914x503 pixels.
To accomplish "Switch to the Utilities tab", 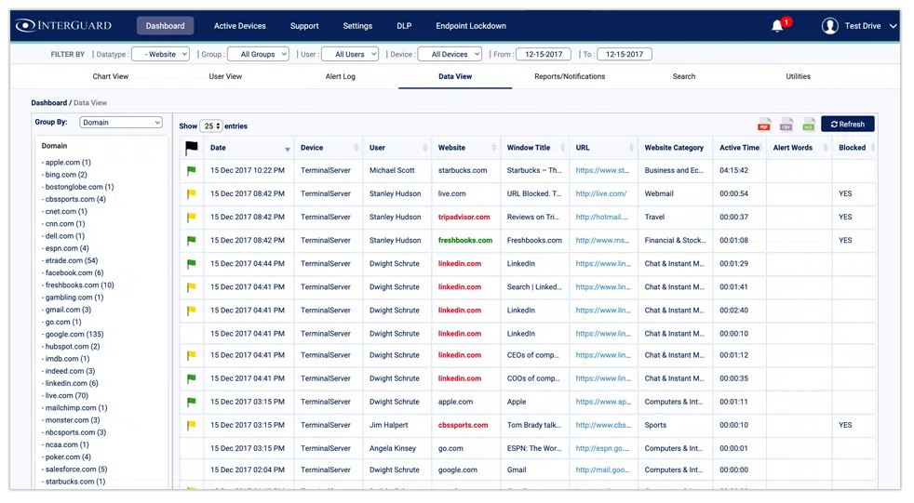I will (x=798, y=76).
